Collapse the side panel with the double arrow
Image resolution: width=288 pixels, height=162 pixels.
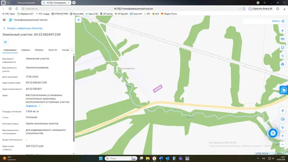point(79,20)
